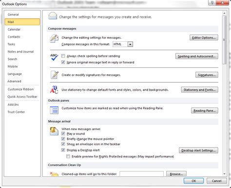Click the Compose messages section header
This screenshot has height=188, width=231.
tap(133, 29)
